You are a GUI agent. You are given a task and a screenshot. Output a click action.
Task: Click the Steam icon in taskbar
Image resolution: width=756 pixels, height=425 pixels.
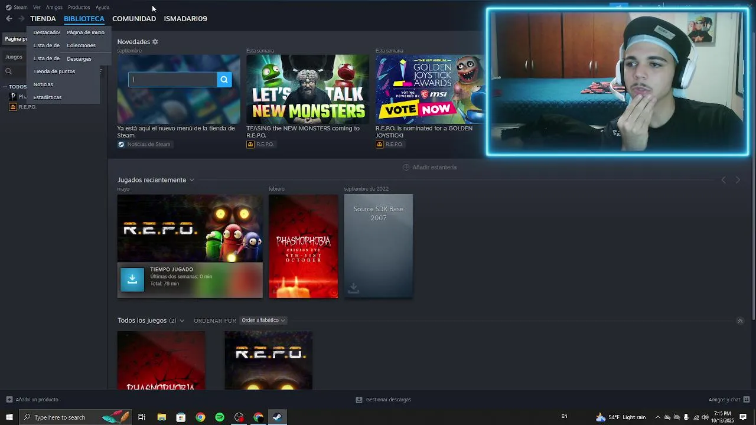(277, 417)
